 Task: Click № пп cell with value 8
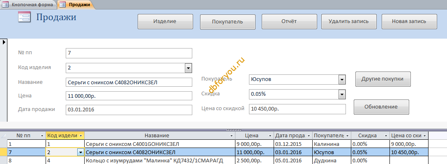click(27, 161)
